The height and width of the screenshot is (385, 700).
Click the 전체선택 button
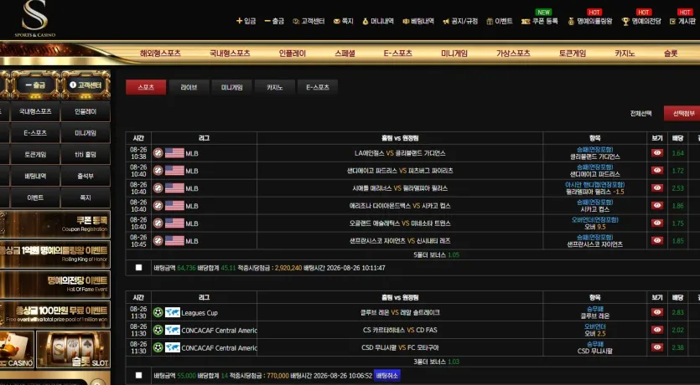point(640,114)
